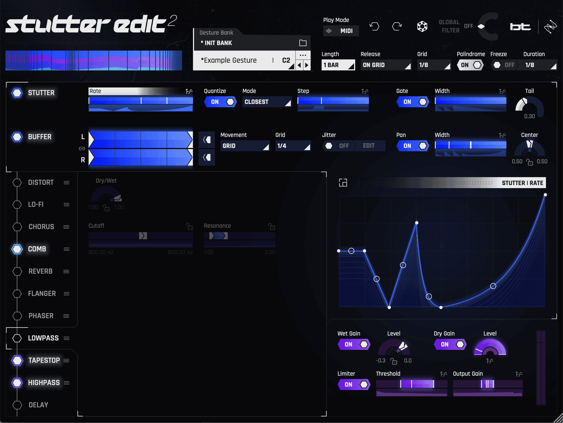Toggle the Wet Level range lock icon
This screenshot has height=423, width=563.
tap(394, 361)
